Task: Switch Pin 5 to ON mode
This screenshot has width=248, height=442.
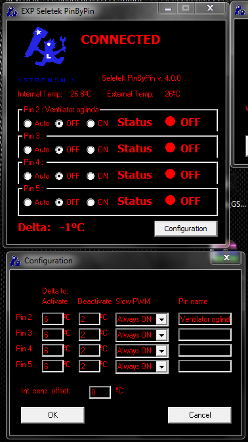Action: tap(91, 202)
